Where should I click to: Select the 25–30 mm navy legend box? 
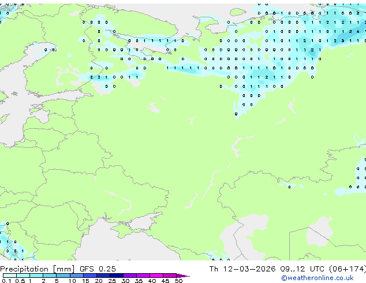tap(116, 275)
